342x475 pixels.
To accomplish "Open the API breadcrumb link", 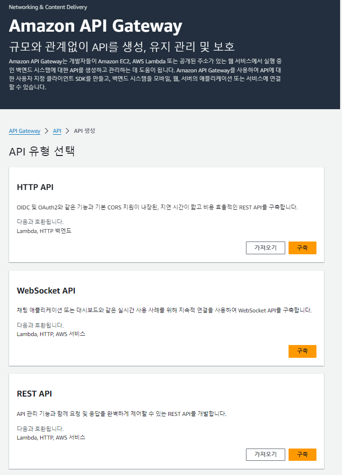I will tap(57, 131).
